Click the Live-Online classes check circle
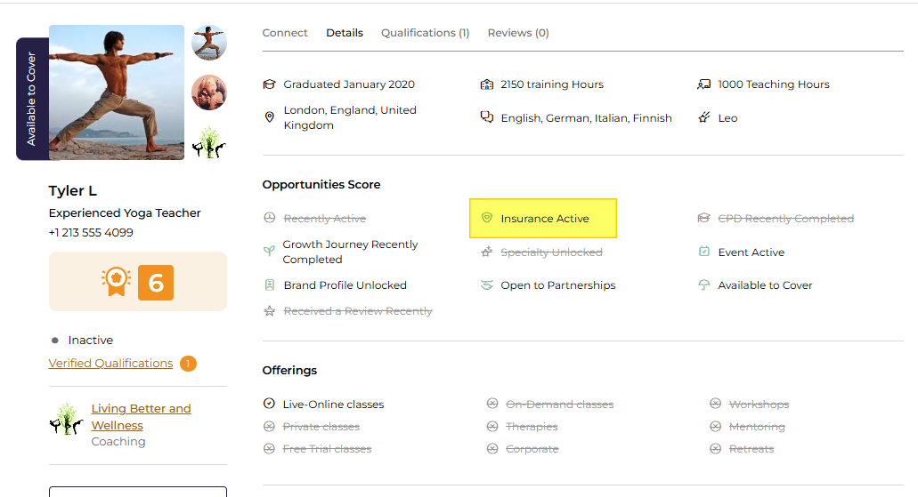The height and width of the screenshot is (497, 918). coord(269,404)
